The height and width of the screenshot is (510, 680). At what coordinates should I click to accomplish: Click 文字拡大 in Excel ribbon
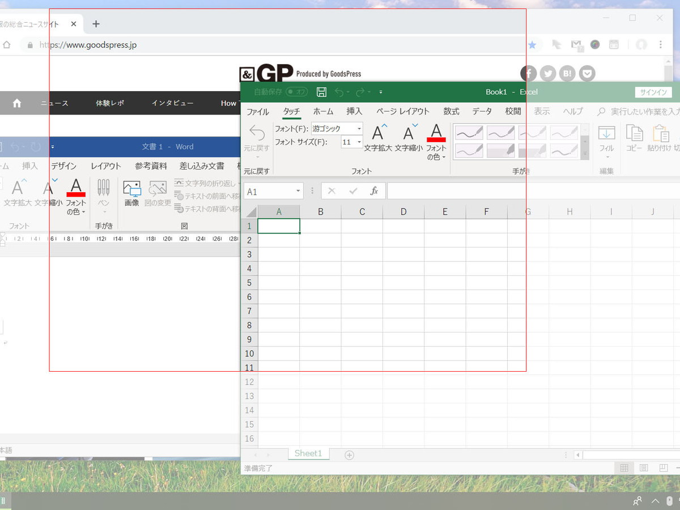[x=378, y=138]
